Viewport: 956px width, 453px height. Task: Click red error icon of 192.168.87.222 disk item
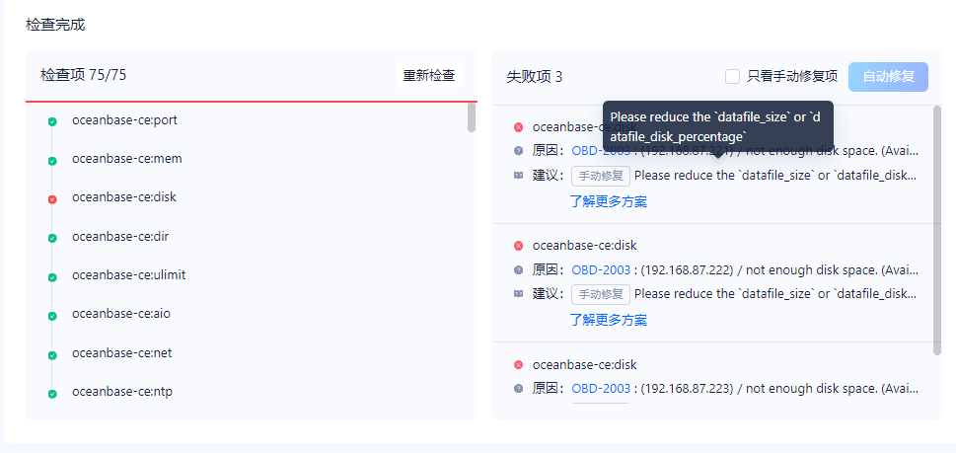[518, 246]
